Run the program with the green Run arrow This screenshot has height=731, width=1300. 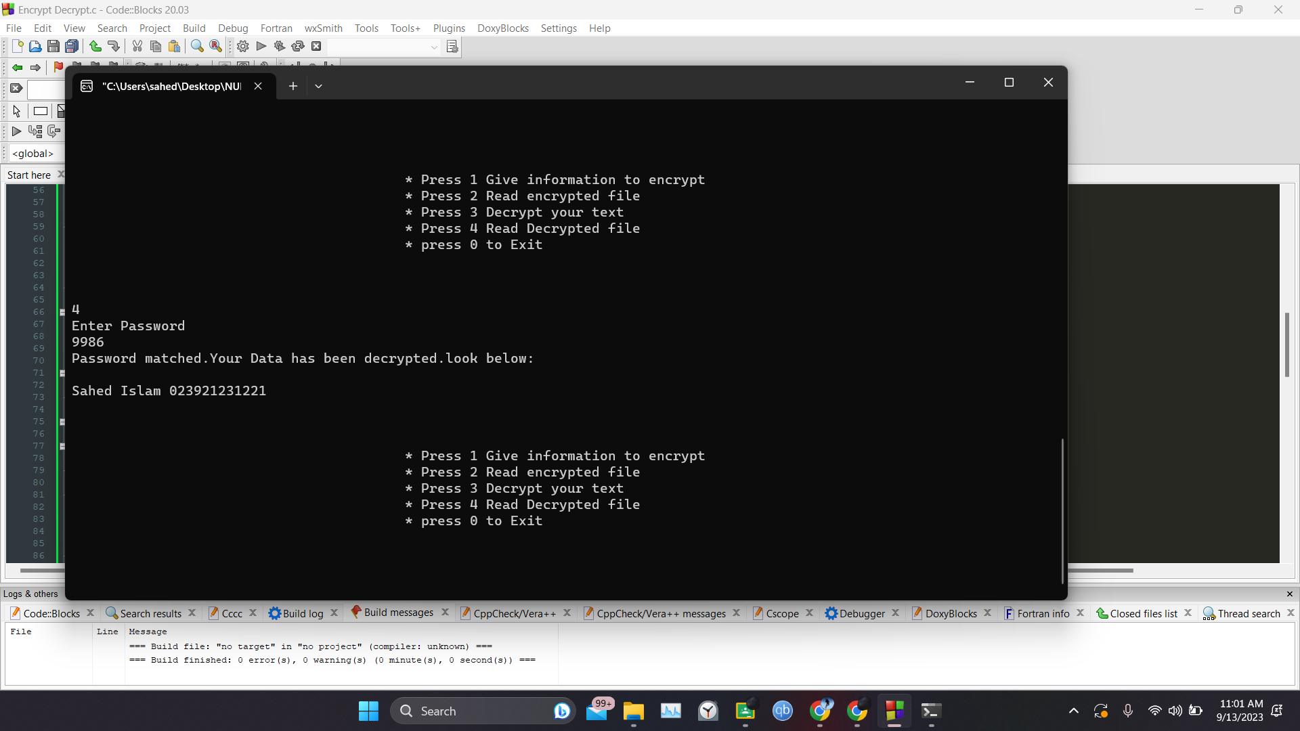260,46
